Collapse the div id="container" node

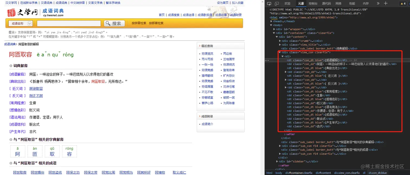point(274,33)
